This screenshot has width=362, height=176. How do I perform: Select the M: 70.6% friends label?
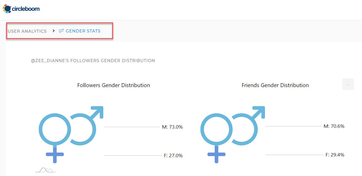pos(334,126)
